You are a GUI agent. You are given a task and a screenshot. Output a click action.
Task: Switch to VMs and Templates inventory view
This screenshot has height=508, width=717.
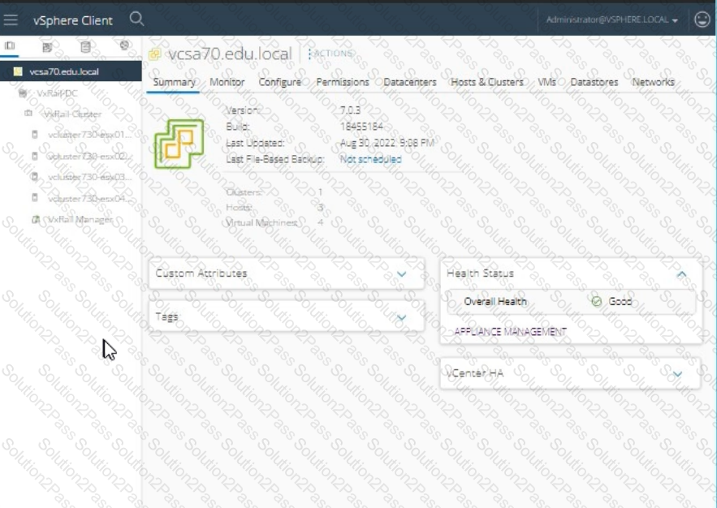pos(47,46)
